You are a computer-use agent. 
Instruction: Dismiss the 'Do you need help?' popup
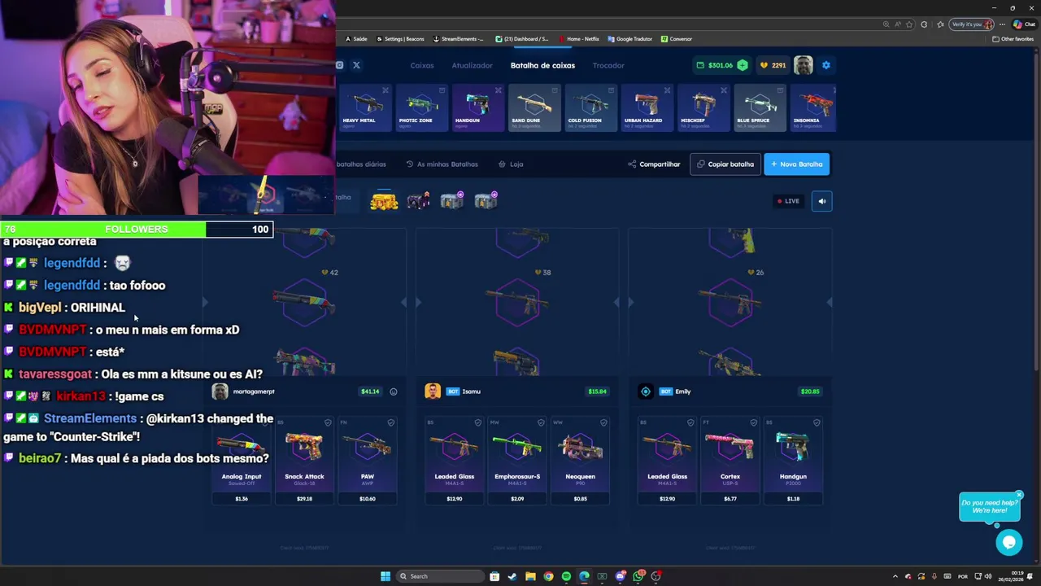(x=1018, y=495)
